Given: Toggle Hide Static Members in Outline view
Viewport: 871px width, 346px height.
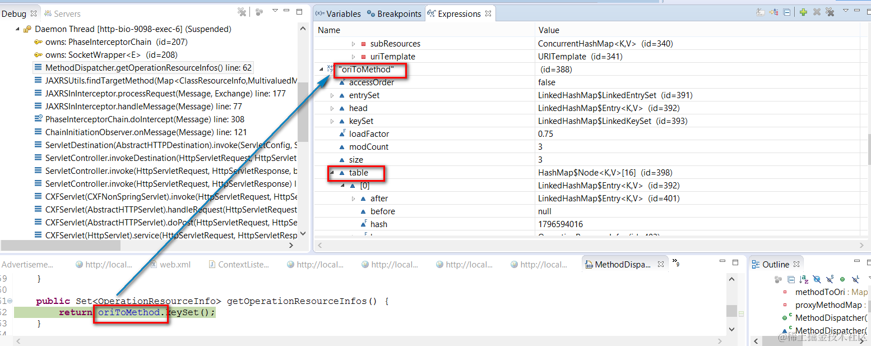Looking at the screenshot, I should [x=830, y=279].
